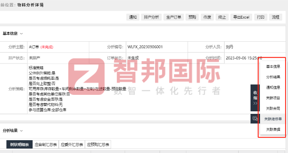288x153 pixels.
Task: Switch to the 树状明细表 tab
Action: (19, 144)
